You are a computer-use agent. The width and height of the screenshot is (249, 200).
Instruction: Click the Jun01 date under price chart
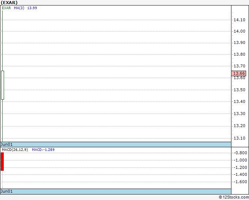7,144
